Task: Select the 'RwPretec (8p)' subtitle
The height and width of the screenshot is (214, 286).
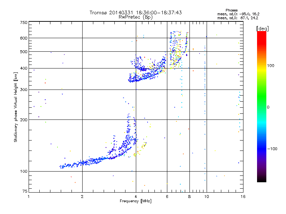Action: 135,17
